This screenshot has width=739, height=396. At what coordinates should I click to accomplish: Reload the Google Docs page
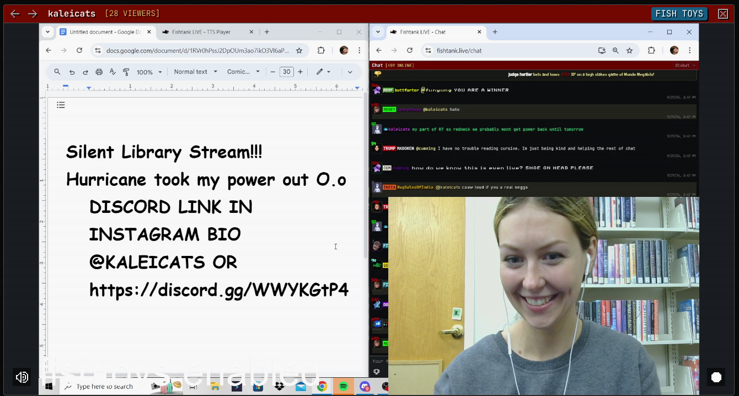pos(79,50)
